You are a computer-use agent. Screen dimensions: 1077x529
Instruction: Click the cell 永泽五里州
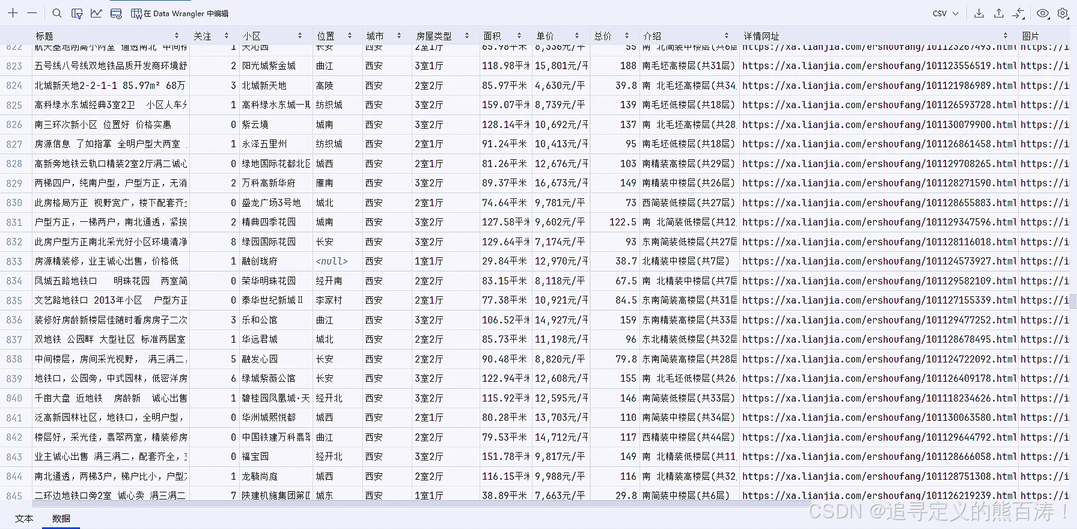click(x=276, y=144)
